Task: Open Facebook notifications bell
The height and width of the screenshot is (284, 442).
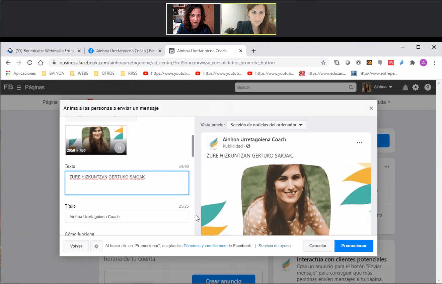Action: point(405,87)
